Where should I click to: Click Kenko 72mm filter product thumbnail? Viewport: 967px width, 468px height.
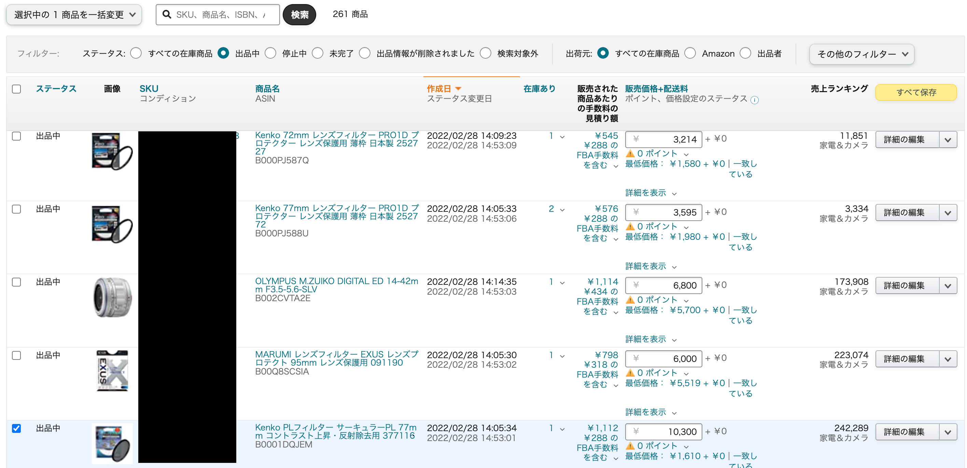[x=112, y=151]
